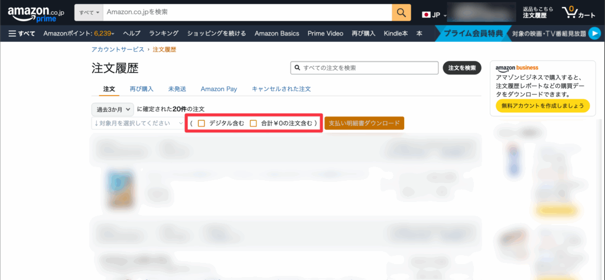
Task: Switch to the キャンセルされた注文 tab
Action: coord(281,89)
